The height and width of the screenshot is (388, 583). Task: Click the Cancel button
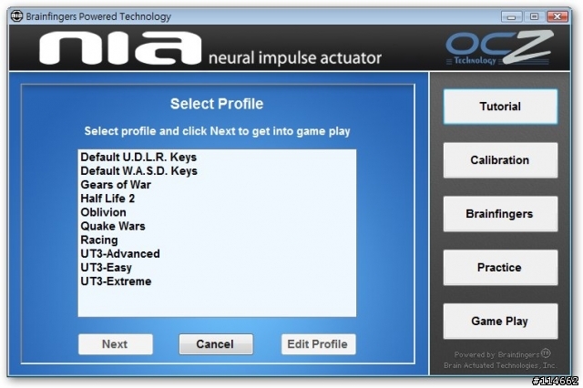click(216, 344)
